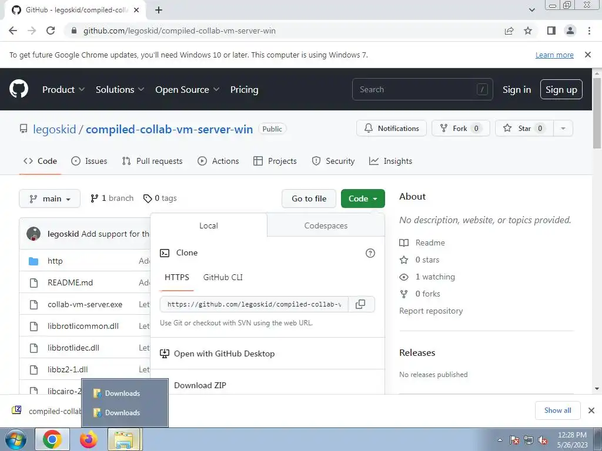Viewport: 602px width, 451px height.
Task: Expand the Open Source menu
Action: (x=188, y=89)
